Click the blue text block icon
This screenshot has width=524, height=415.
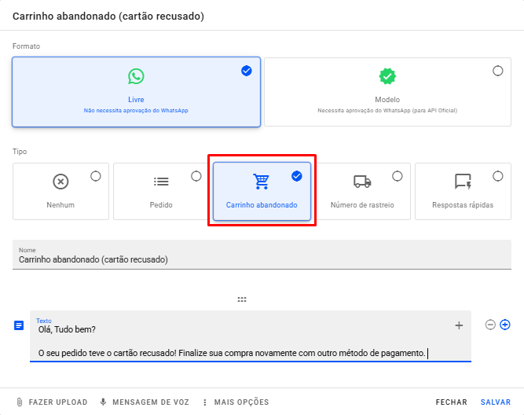click(x=19, y=325)
